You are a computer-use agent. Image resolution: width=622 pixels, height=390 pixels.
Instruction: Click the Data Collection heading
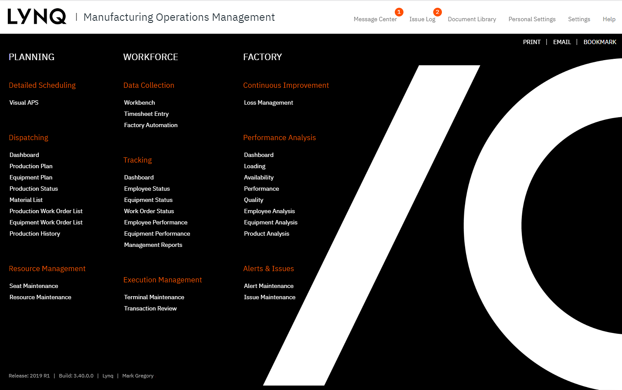pyautogui.click(x=149, y=85)
